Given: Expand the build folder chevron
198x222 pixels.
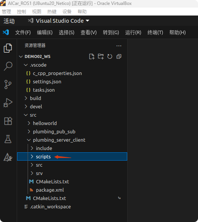Looking at the screenshot, I should pos(26,98).
